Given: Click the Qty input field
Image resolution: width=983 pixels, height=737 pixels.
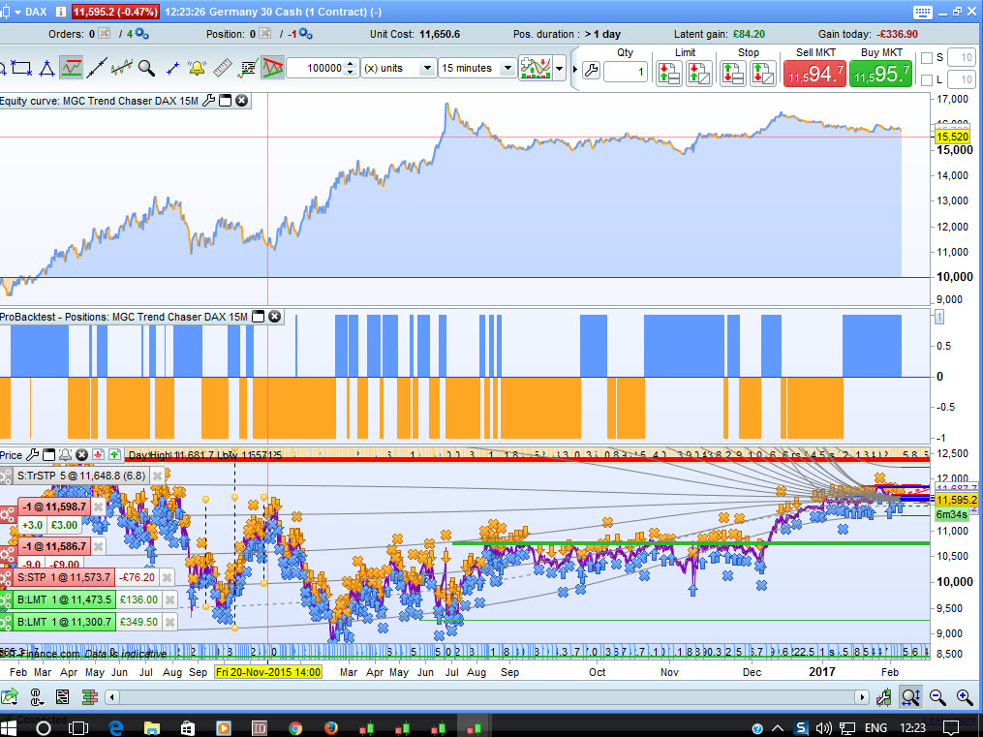Looking at the screenshot, I should 626,73.
